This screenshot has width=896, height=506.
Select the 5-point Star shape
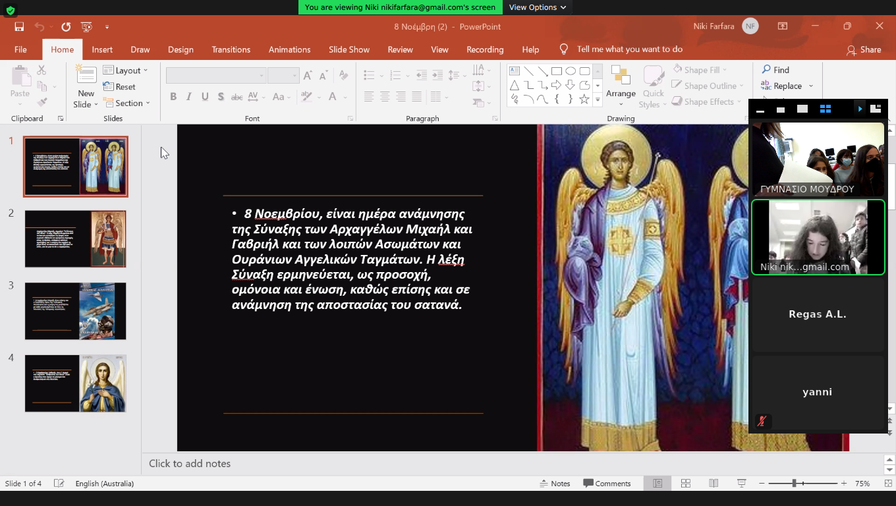click(x=584, y=99)
